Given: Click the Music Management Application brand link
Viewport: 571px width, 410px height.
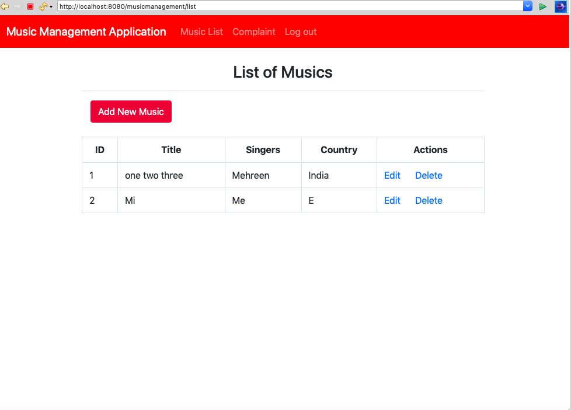Looking at the screenshot, I should coord(86,32).
